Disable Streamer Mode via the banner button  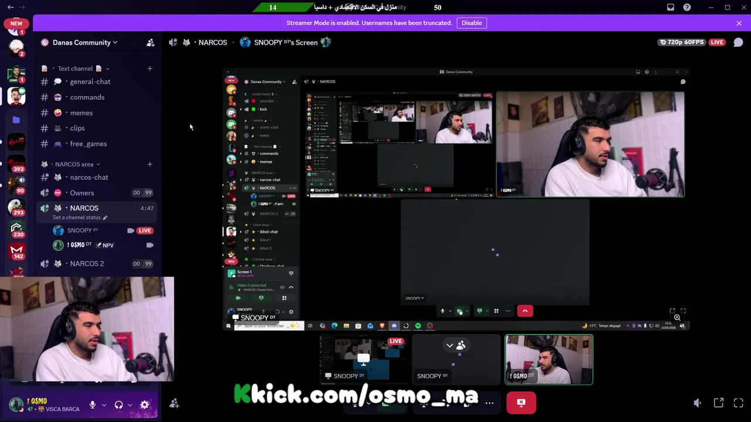[x=472, y=23]
